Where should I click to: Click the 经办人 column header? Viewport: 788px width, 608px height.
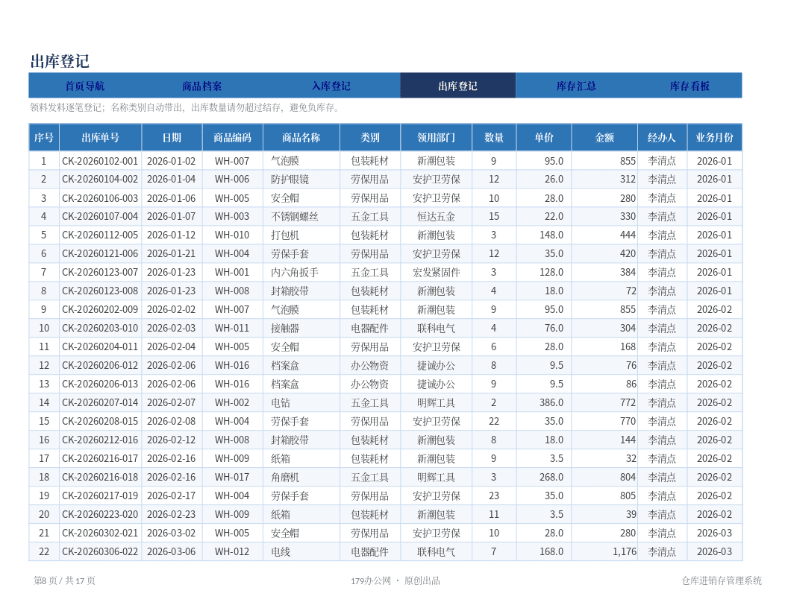click(x=662, y=137)
